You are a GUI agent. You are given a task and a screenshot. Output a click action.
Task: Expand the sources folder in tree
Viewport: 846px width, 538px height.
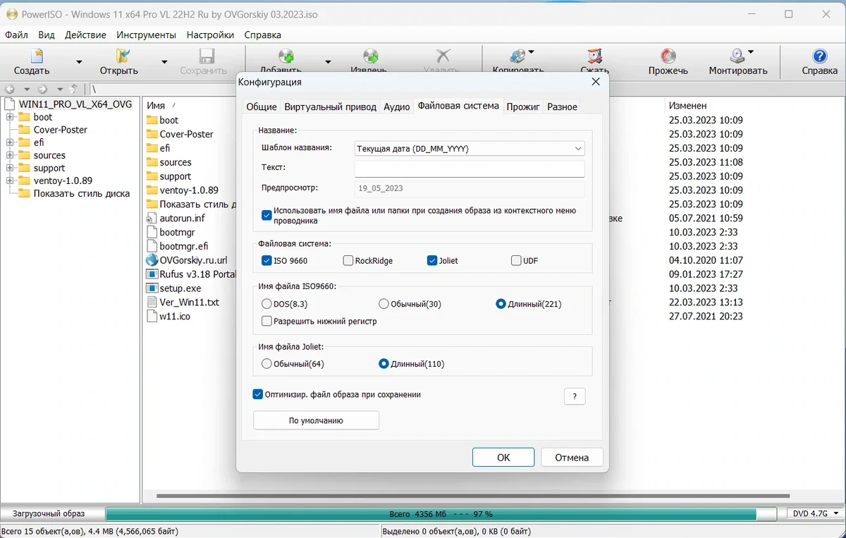(10, 155)
